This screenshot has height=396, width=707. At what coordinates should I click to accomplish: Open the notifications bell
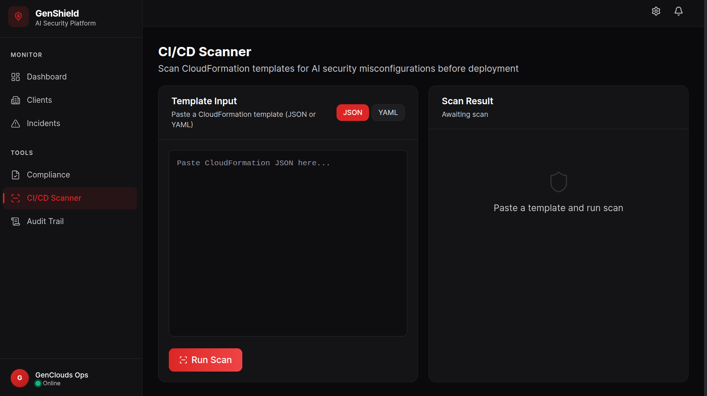pos(679,11)
